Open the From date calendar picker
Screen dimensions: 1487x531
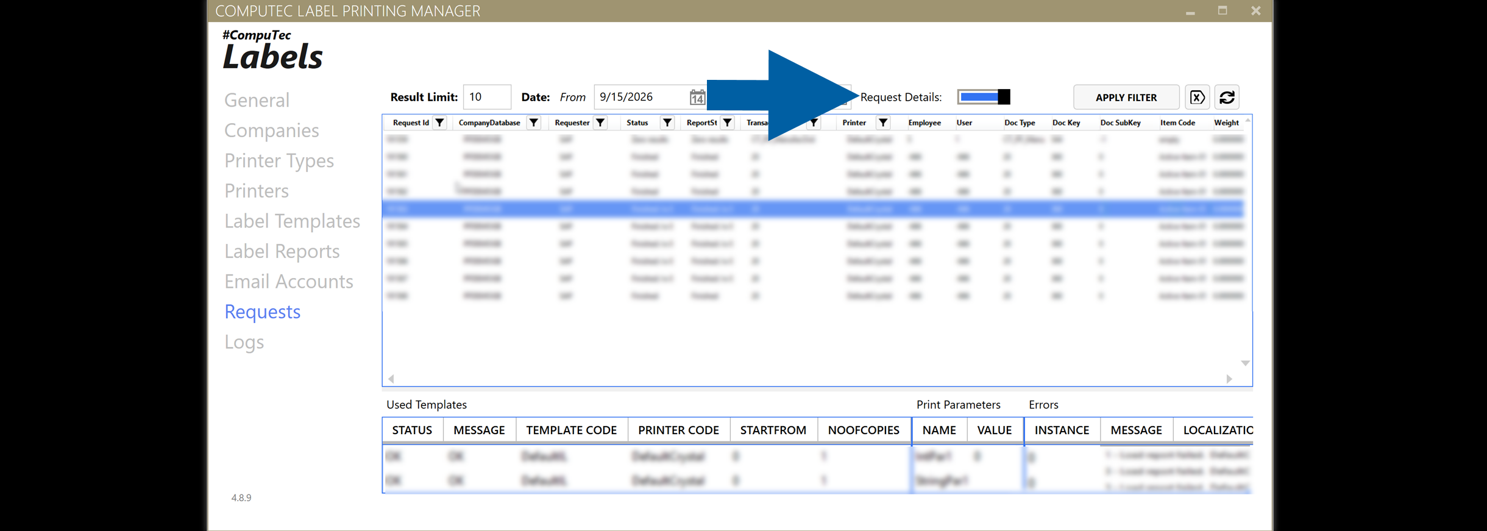click(697, 97)
